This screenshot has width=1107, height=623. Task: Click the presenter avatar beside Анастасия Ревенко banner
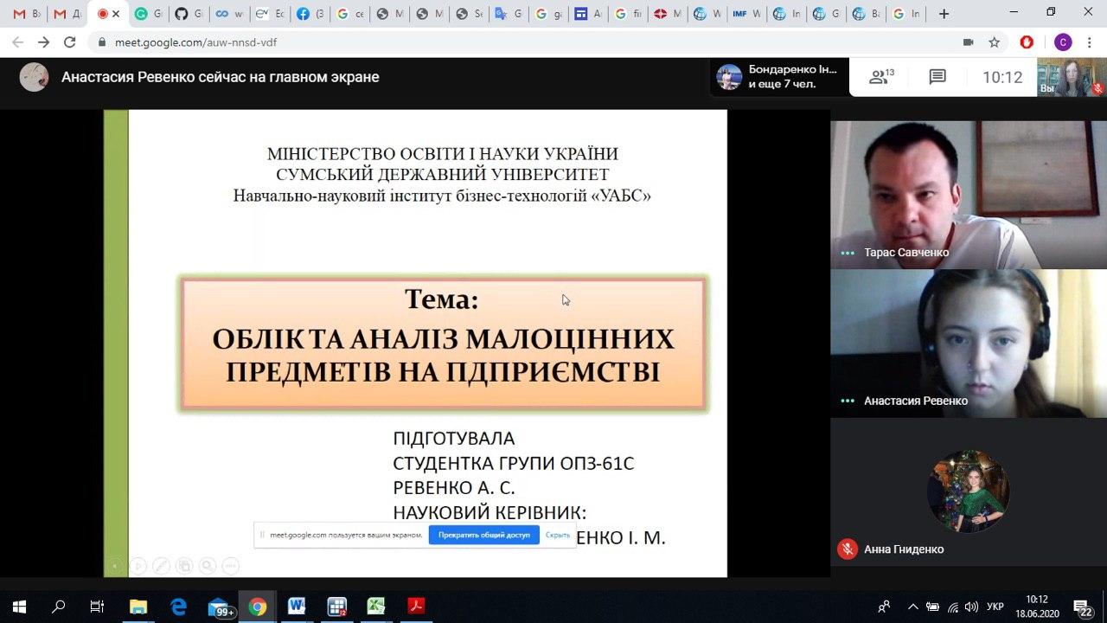tap(35, 77)
